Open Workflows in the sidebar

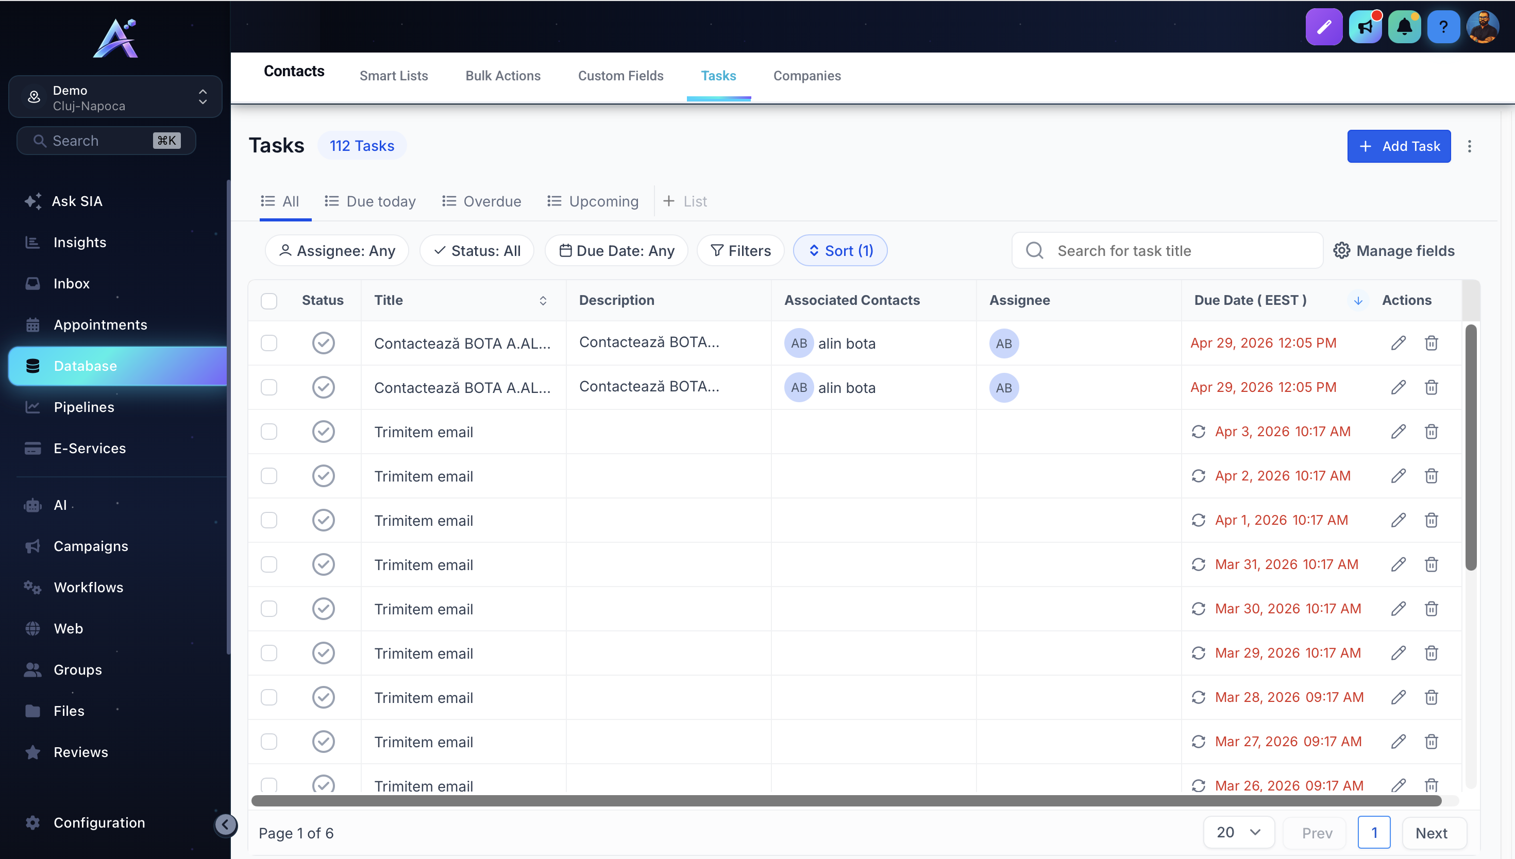89,588
